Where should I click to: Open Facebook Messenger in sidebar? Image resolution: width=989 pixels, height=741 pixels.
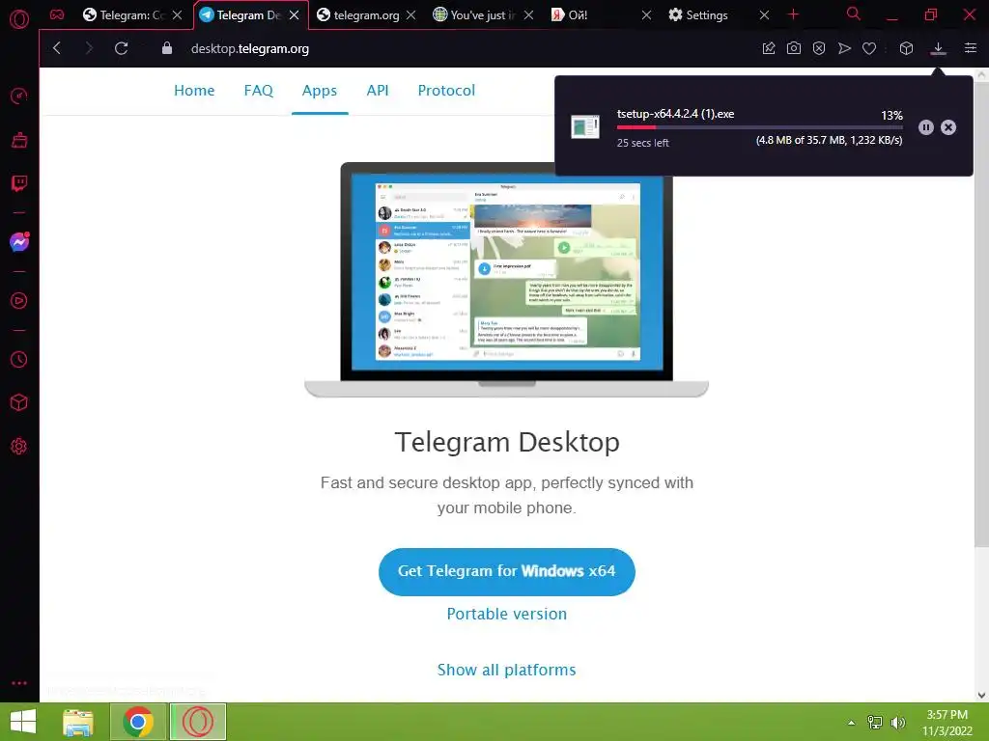(19, 242)
